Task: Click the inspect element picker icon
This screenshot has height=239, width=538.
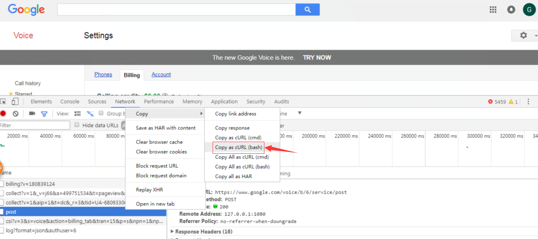Action: point(3,102)
